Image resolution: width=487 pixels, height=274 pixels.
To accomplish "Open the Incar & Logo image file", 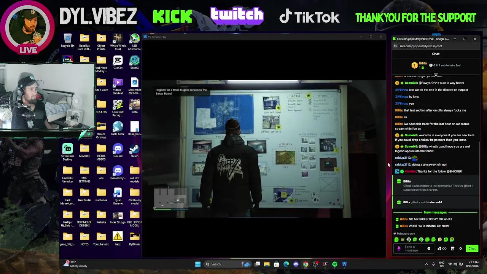I will click(118, 217).
